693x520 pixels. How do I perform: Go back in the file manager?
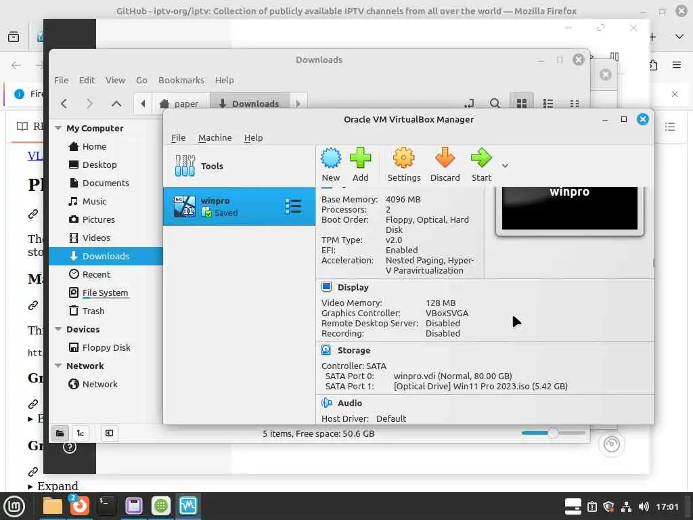[x=64, y=104]
